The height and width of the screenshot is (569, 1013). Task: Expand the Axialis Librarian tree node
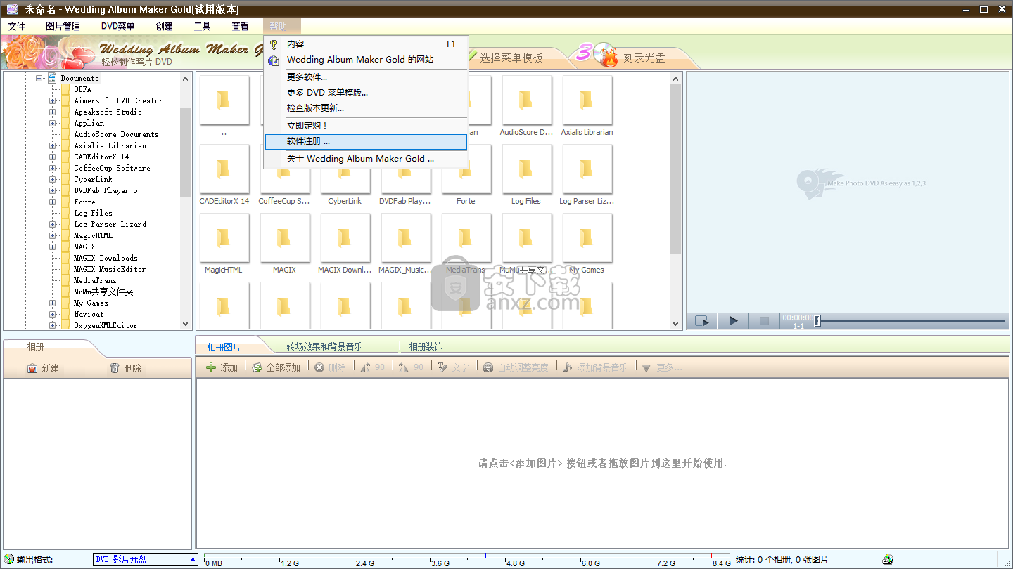tap(52, 145)
